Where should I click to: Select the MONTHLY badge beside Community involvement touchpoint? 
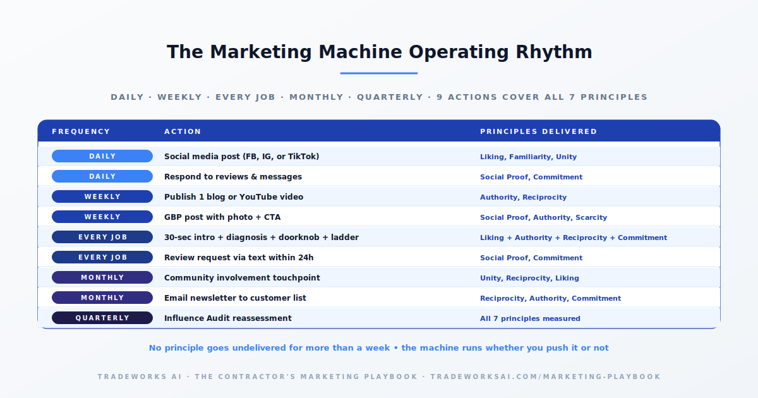coord(102,277)
